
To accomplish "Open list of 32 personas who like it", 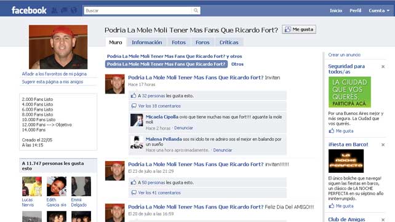I will 153,96.
